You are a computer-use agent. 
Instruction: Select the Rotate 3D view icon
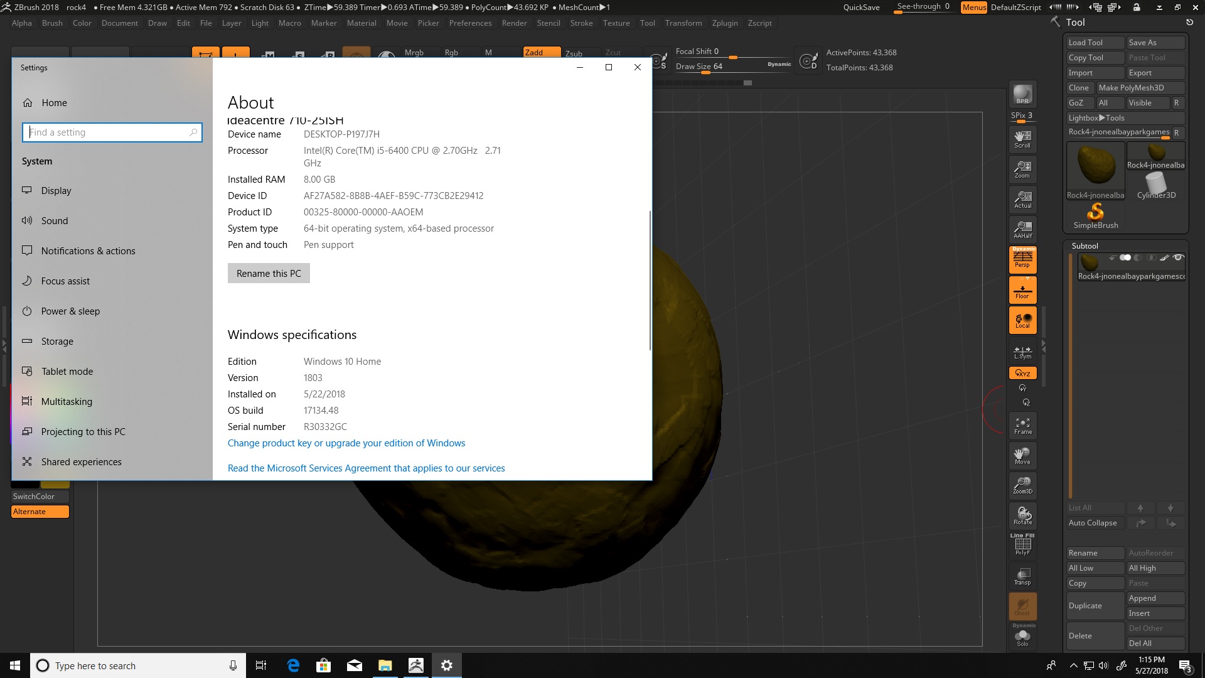(1022, 516)
